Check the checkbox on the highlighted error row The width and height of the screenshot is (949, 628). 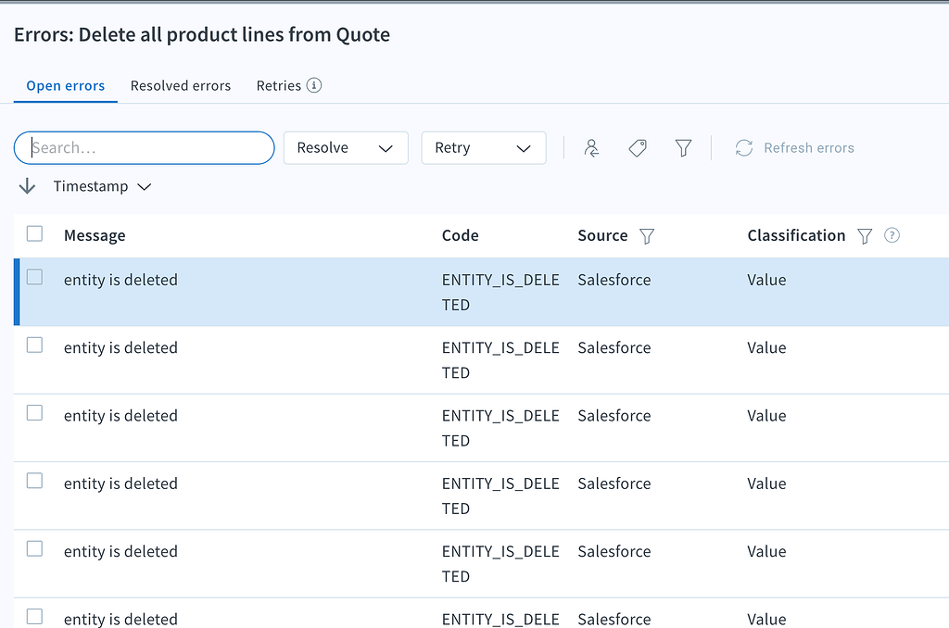pyautogui.click(x=34, y=277)
